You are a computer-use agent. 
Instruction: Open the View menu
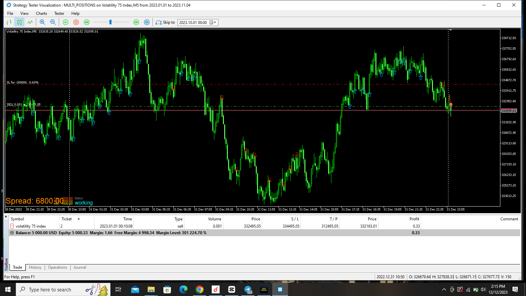click(24, 13)
